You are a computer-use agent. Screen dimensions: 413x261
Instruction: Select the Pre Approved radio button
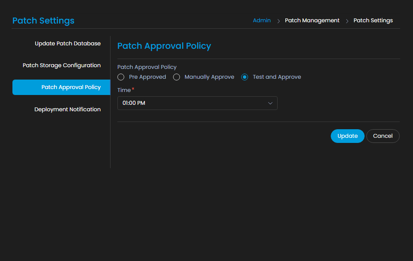click(121, 77)
